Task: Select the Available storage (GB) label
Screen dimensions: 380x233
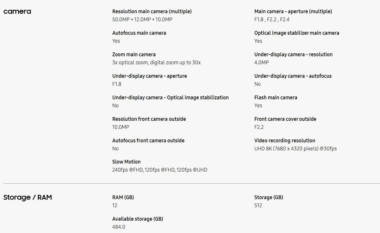Action: [x=138, y=219]
